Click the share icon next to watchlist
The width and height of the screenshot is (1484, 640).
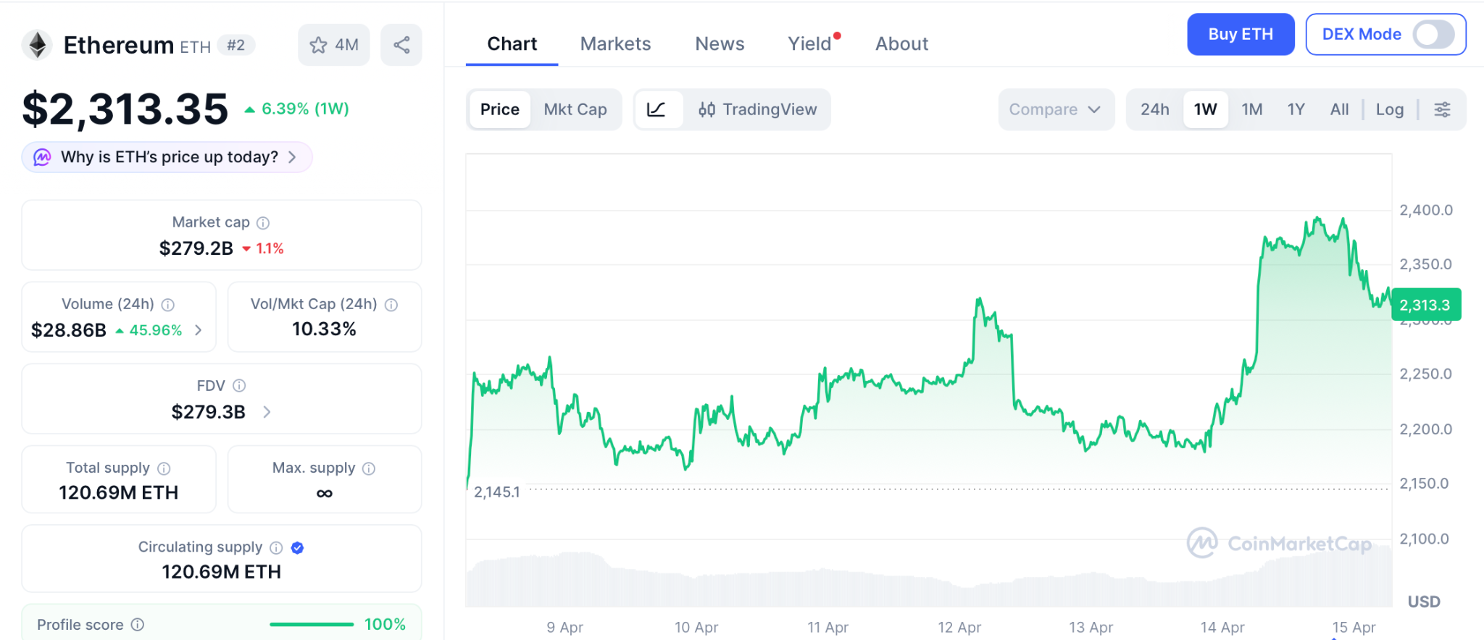(401, 45)
